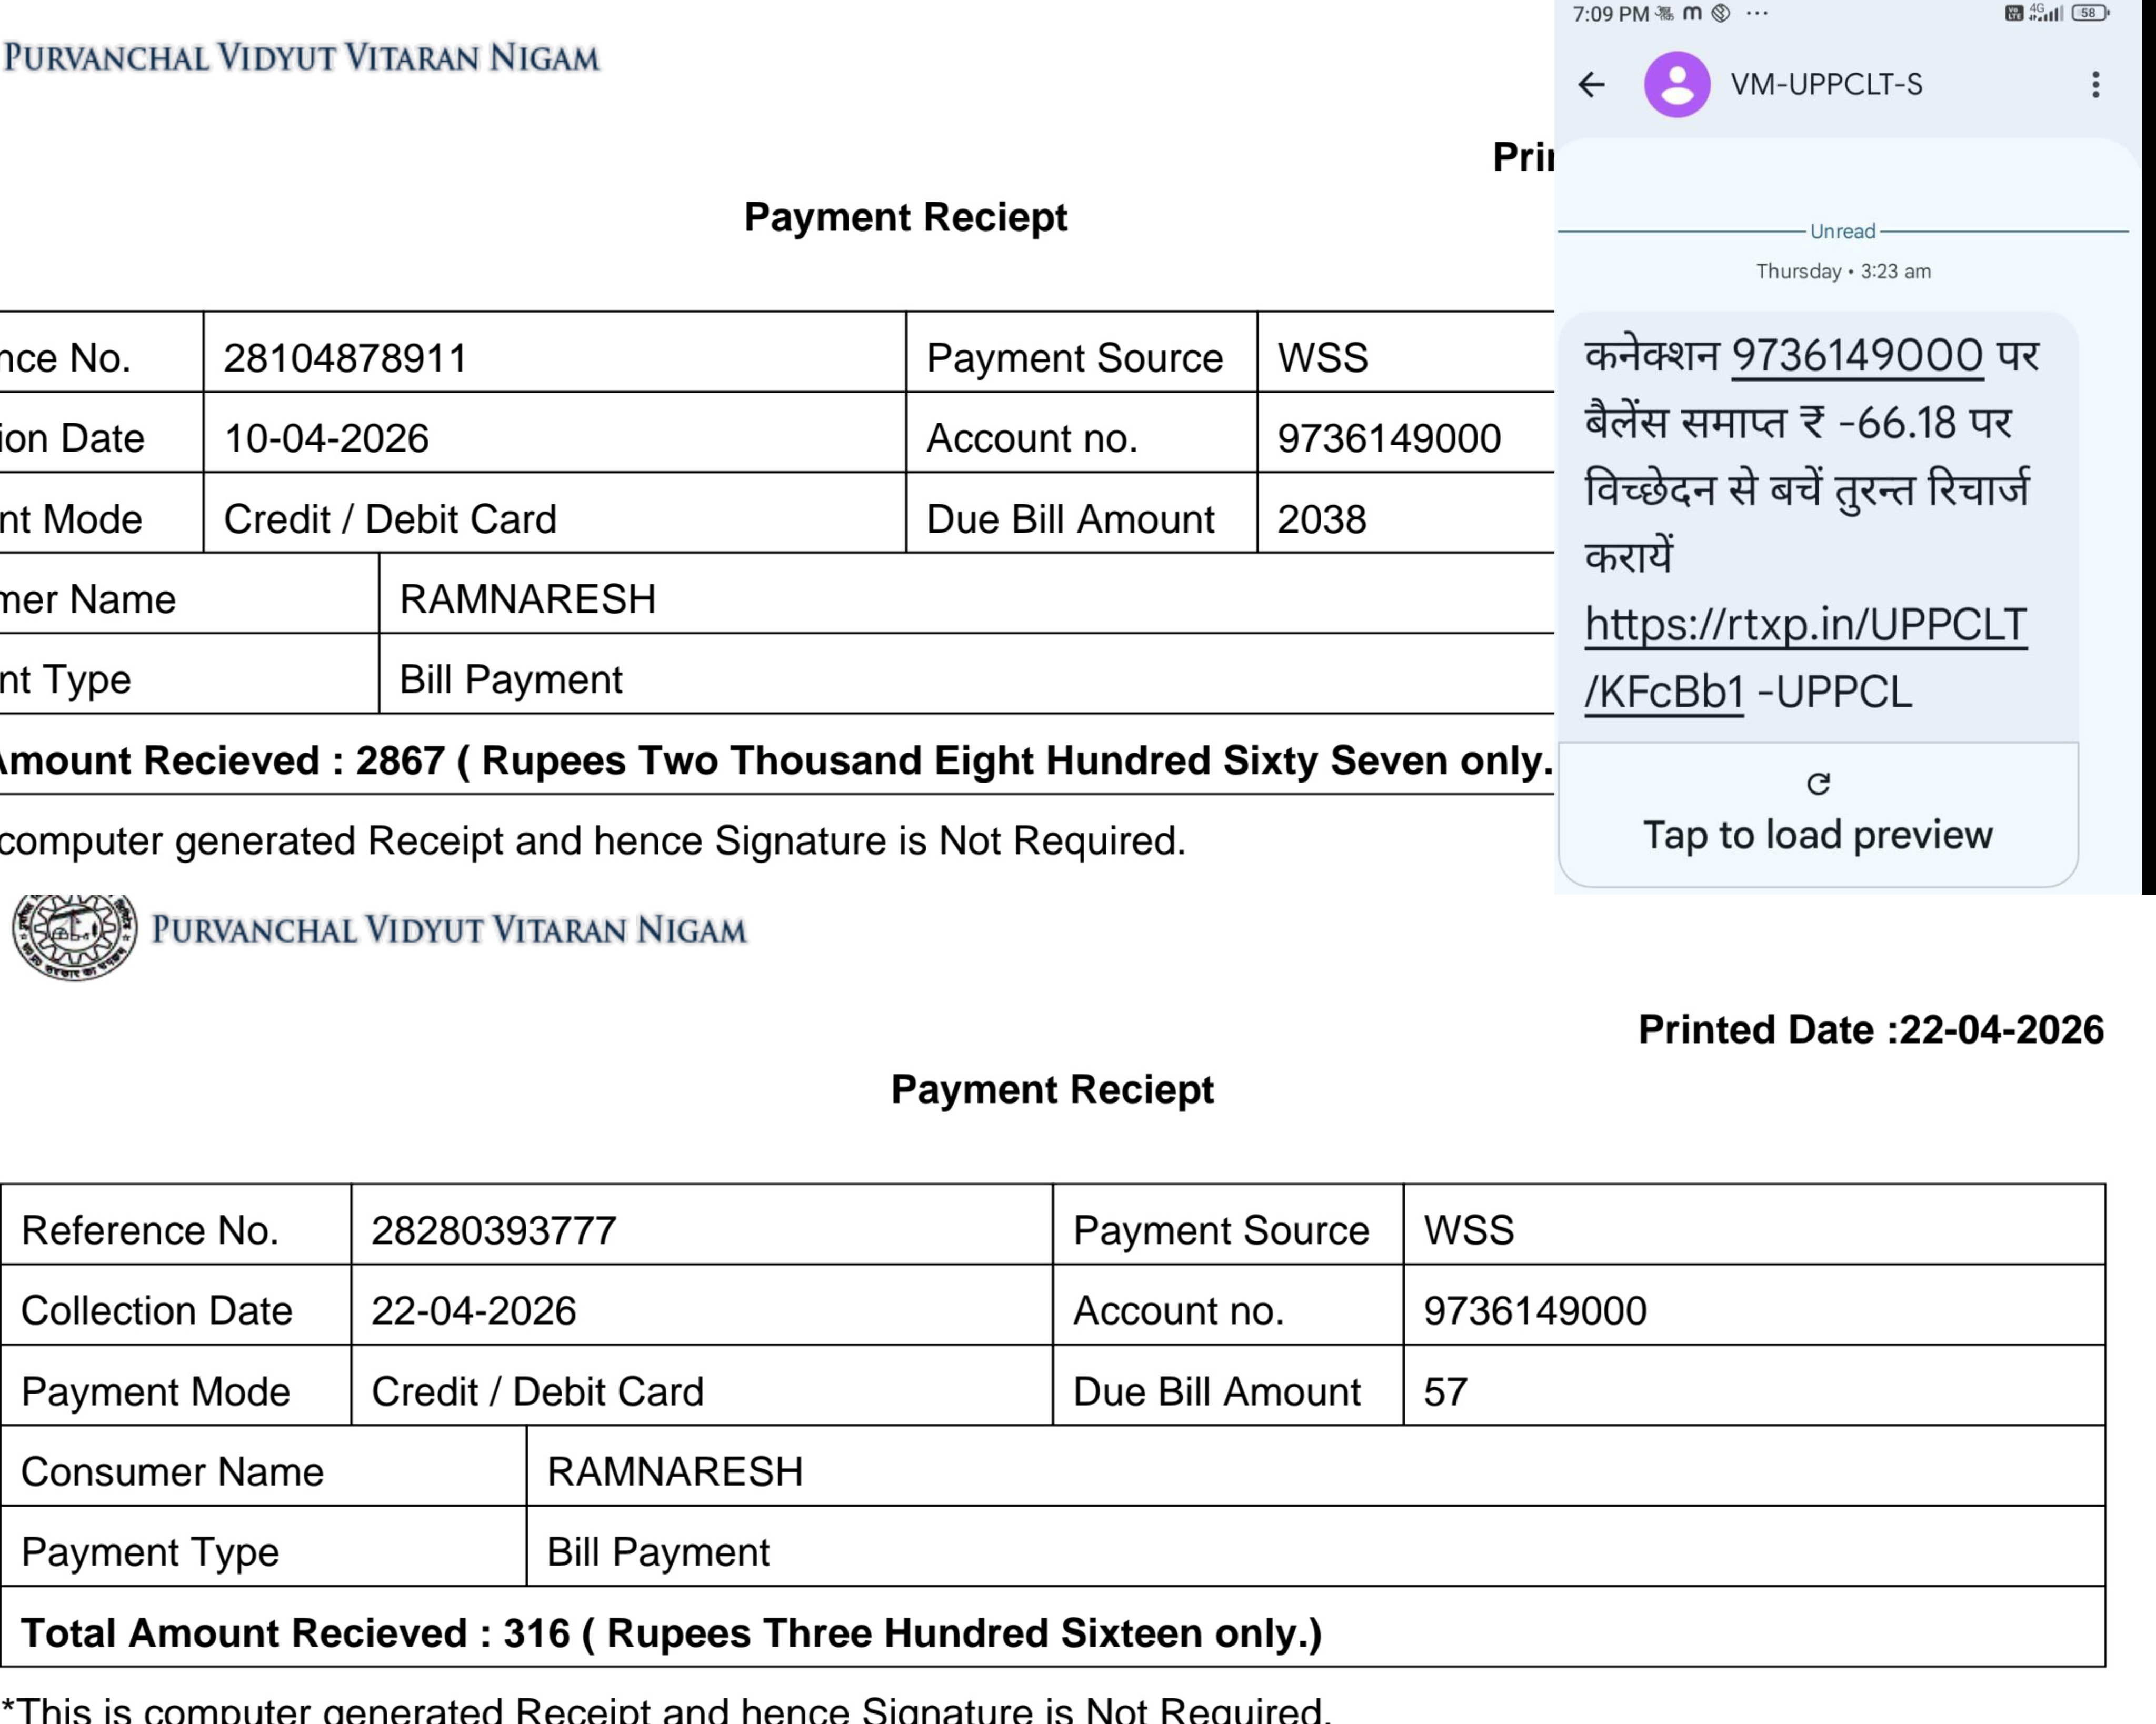Click the VoLTE status icon

2014,13
